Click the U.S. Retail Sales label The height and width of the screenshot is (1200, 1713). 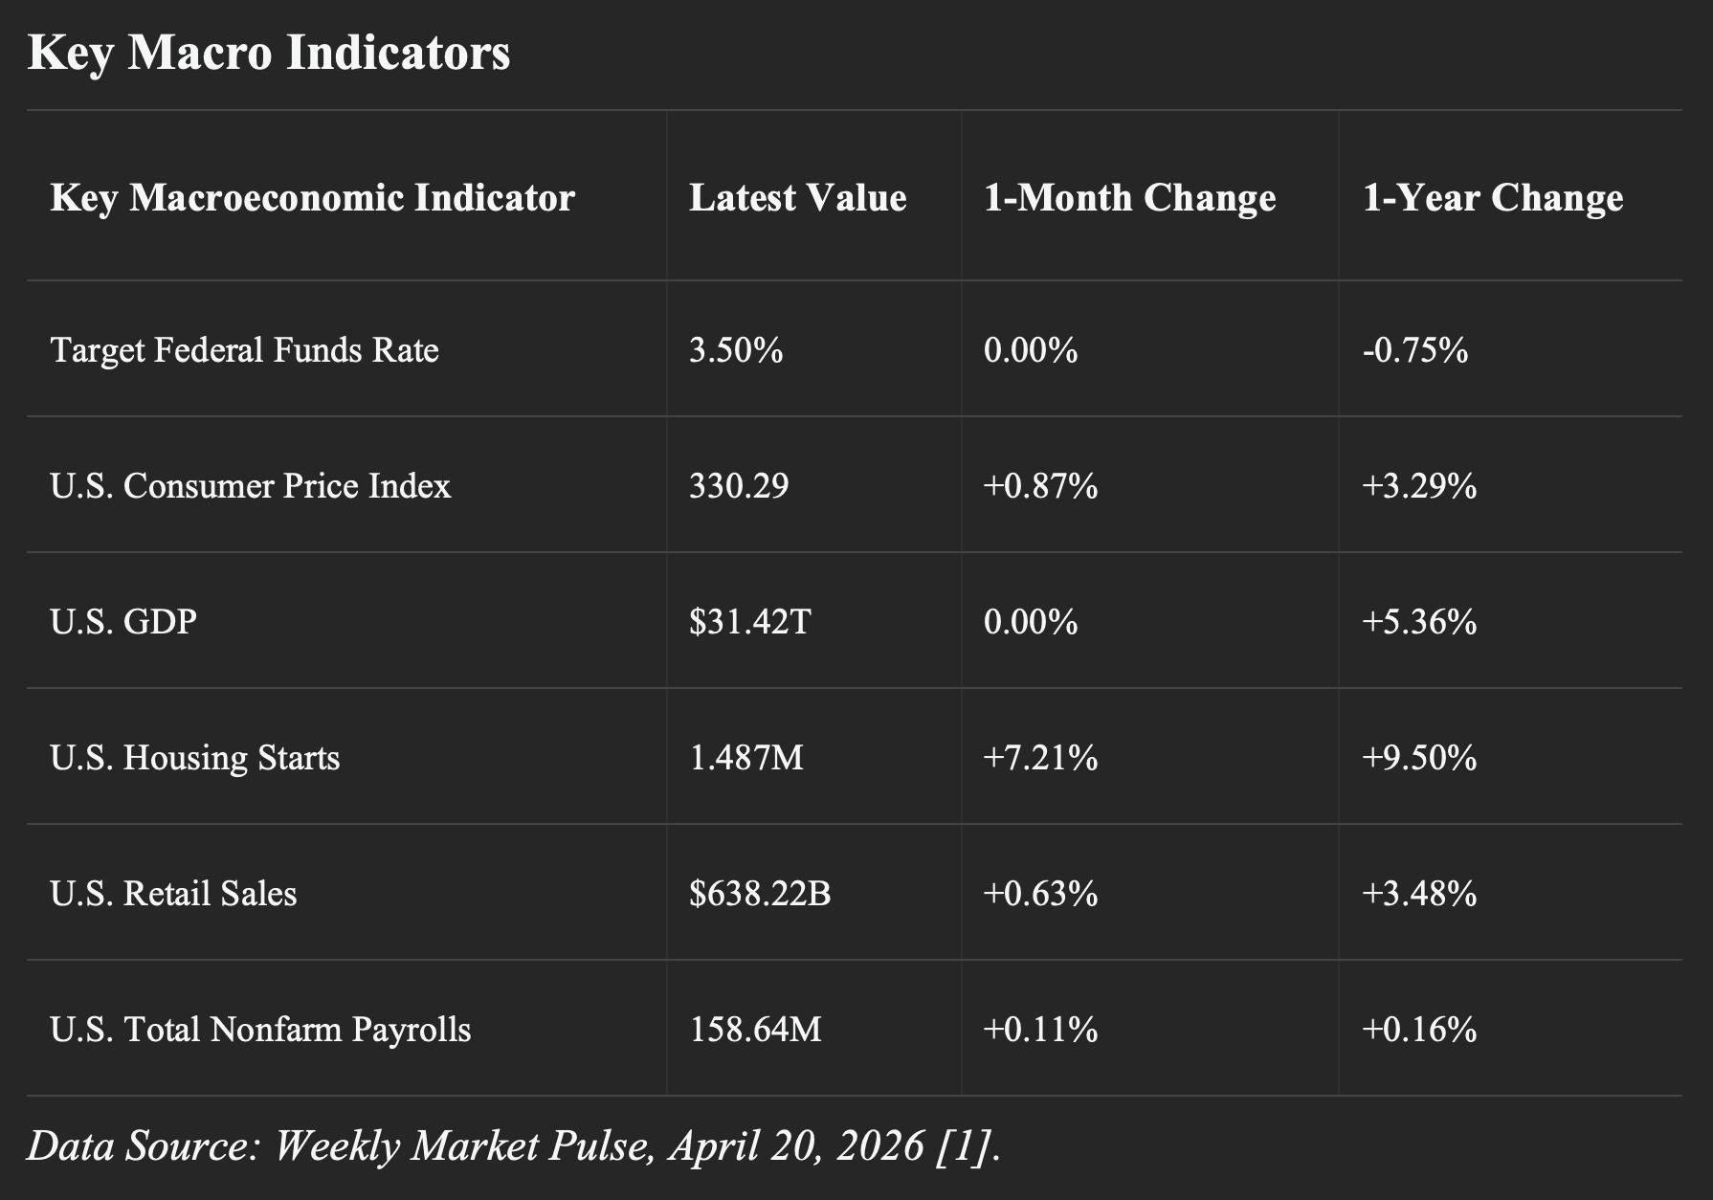click(x=173, y=894)
